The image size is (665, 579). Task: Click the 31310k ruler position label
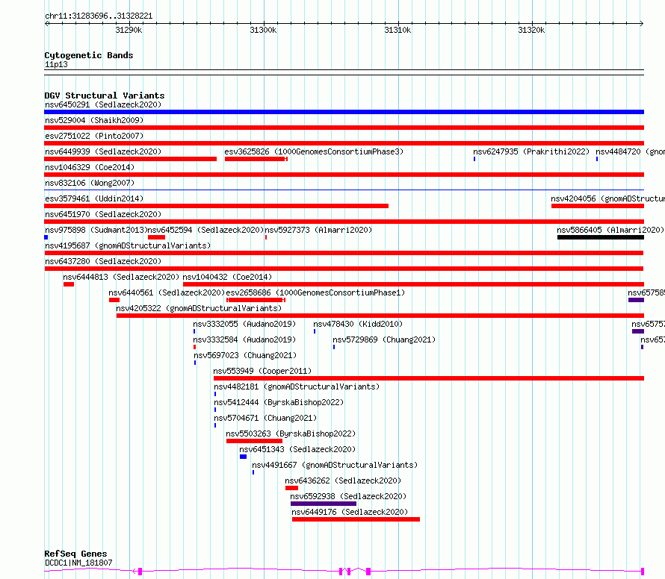[398, 30]
